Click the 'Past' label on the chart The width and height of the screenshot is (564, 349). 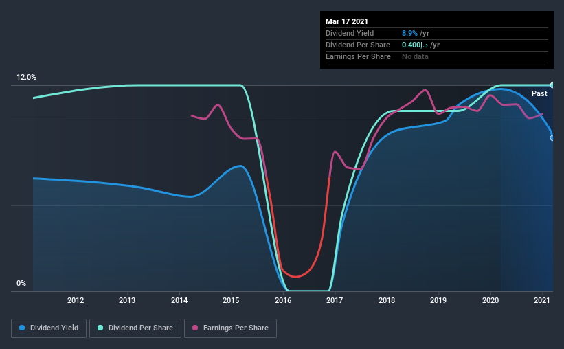click(539, 94)
